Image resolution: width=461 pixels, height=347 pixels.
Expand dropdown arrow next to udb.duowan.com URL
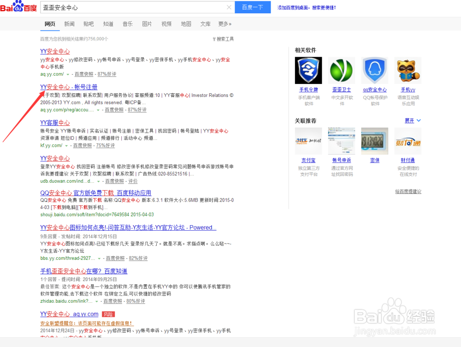[99, 181]
